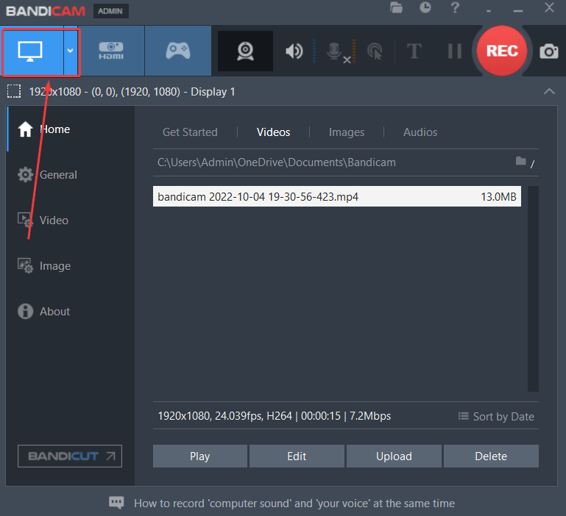Open scheduled recording clock icon

coord(425,7)
